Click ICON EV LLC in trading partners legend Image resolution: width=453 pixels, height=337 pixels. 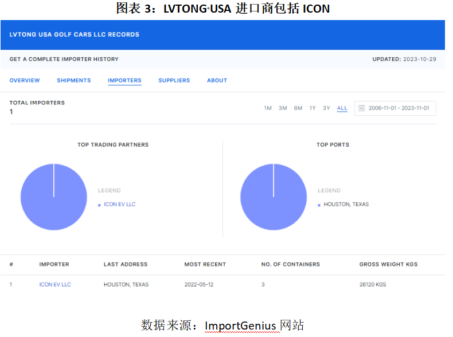pos(120,204)
